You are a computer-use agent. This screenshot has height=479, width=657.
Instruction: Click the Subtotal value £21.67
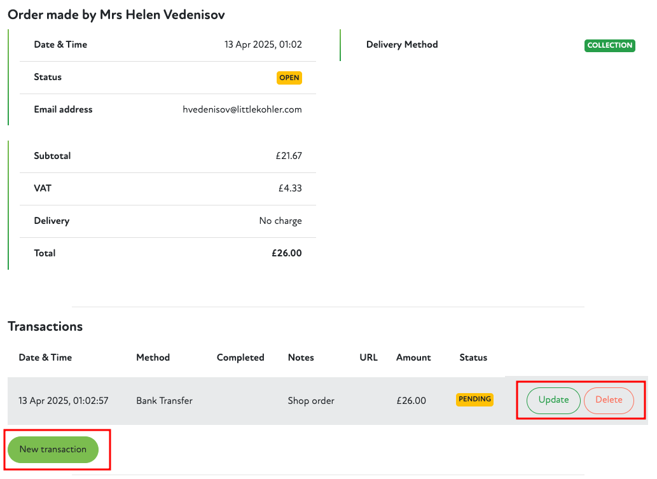click(x=289, y=156)
